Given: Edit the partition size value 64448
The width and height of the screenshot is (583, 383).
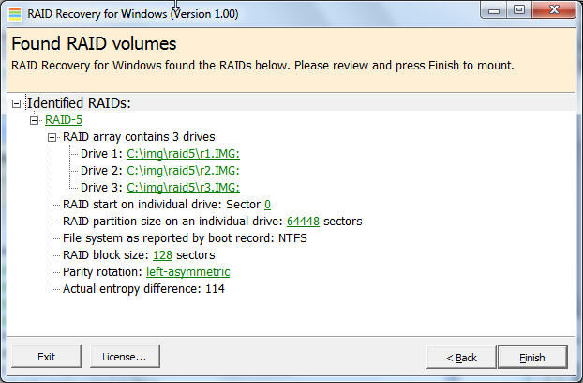Looking at the screenshot, I should tap(303, 222).
